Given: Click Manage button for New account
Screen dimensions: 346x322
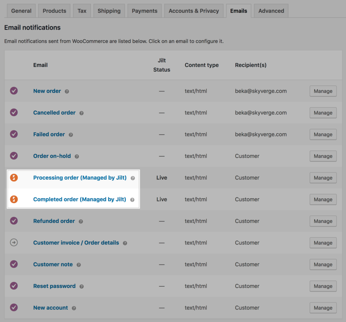Looking at the screenshot, I should (323, 308).
